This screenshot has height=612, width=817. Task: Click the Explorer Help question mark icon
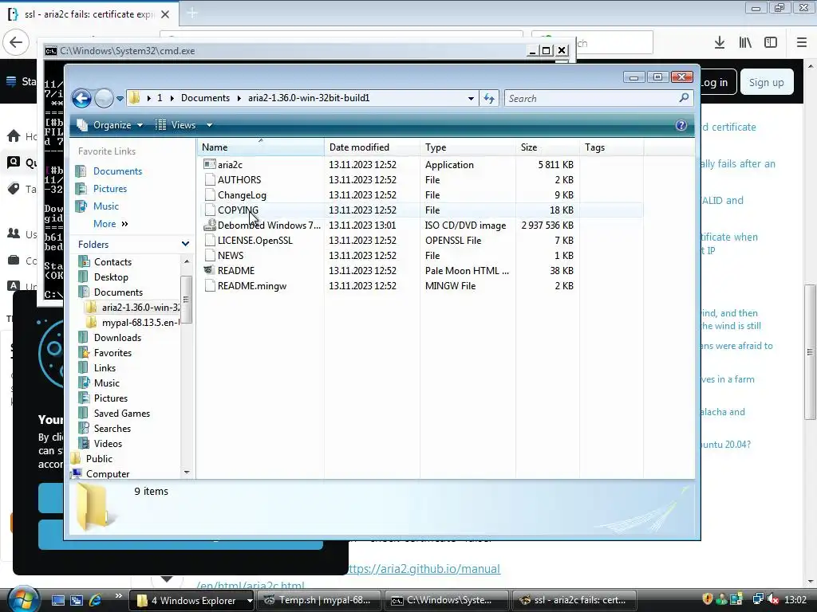click(681, 125)
